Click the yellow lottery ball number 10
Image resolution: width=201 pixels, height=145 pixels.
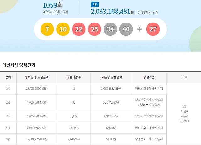click(63, 29)
